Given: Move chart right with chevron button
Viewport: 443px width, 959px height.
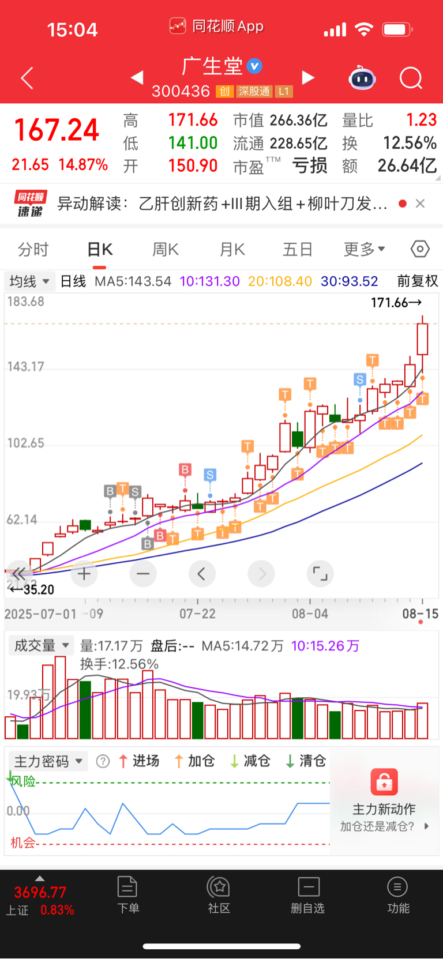Looking at the screenshot, I should 261,574.
